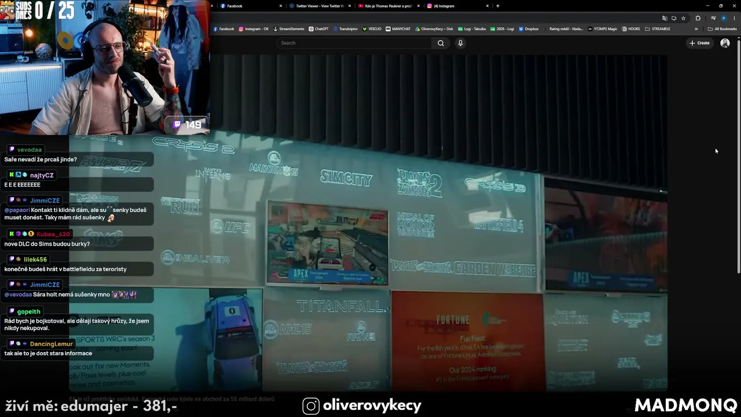Open the media controls icon in toolbar
The width and height of the screenshot is (741, 417).
pos(713,18)
